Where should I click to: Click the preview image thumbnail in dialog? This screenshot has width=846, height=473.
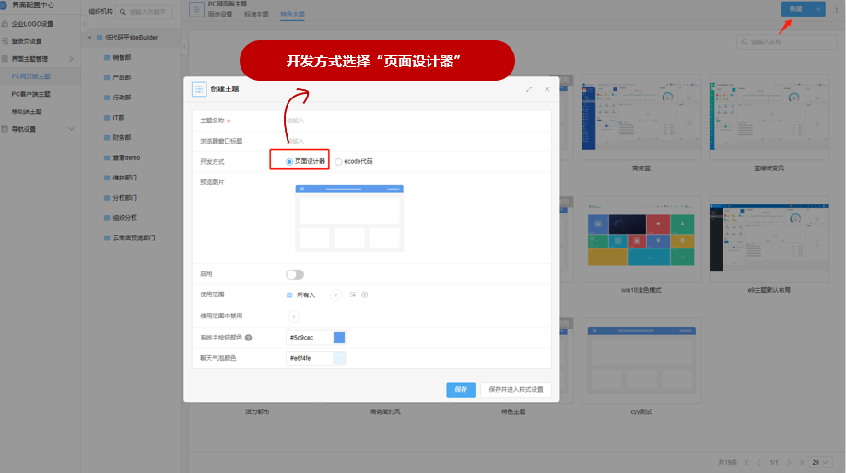coord(349,218)
